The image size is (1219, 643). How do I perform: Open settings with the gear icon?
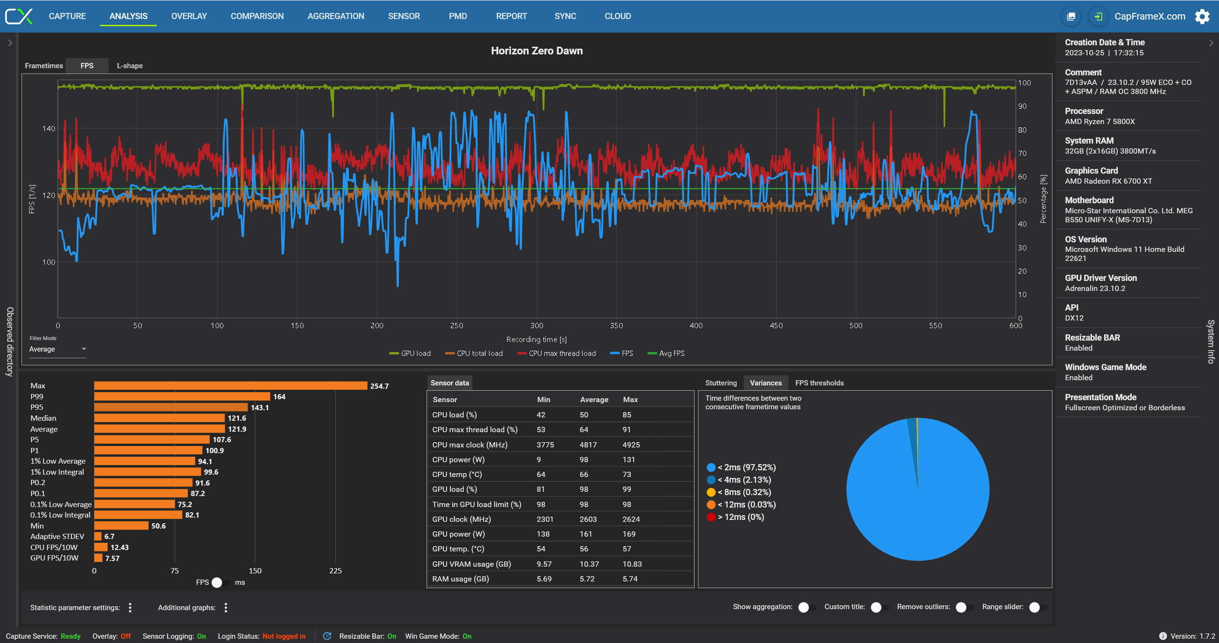pos(1202,17)
